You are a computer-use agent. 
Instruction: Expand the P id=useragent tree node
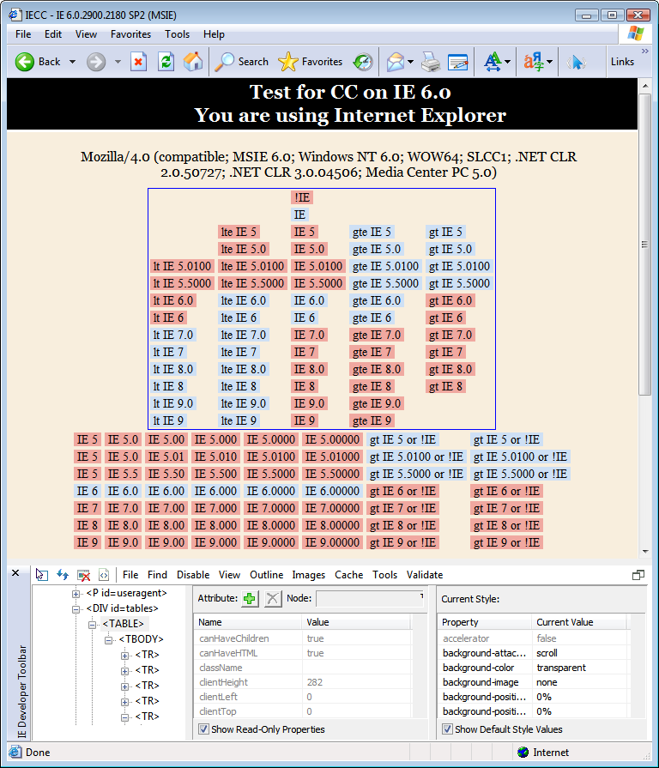click(76, 593)
